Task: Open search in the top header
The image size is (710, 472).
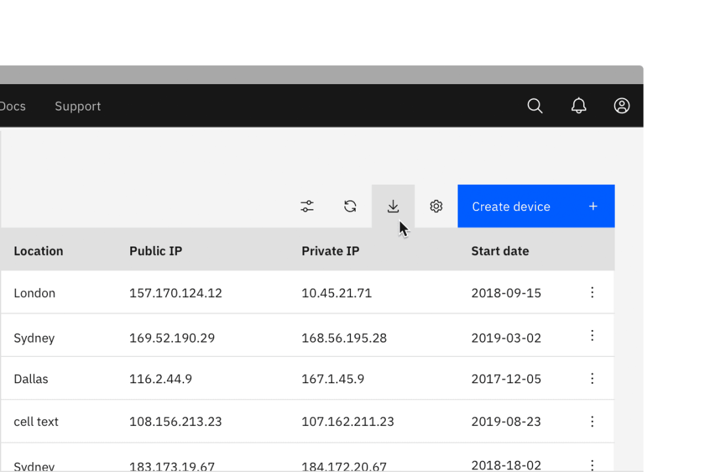Action: click(535, 106)
